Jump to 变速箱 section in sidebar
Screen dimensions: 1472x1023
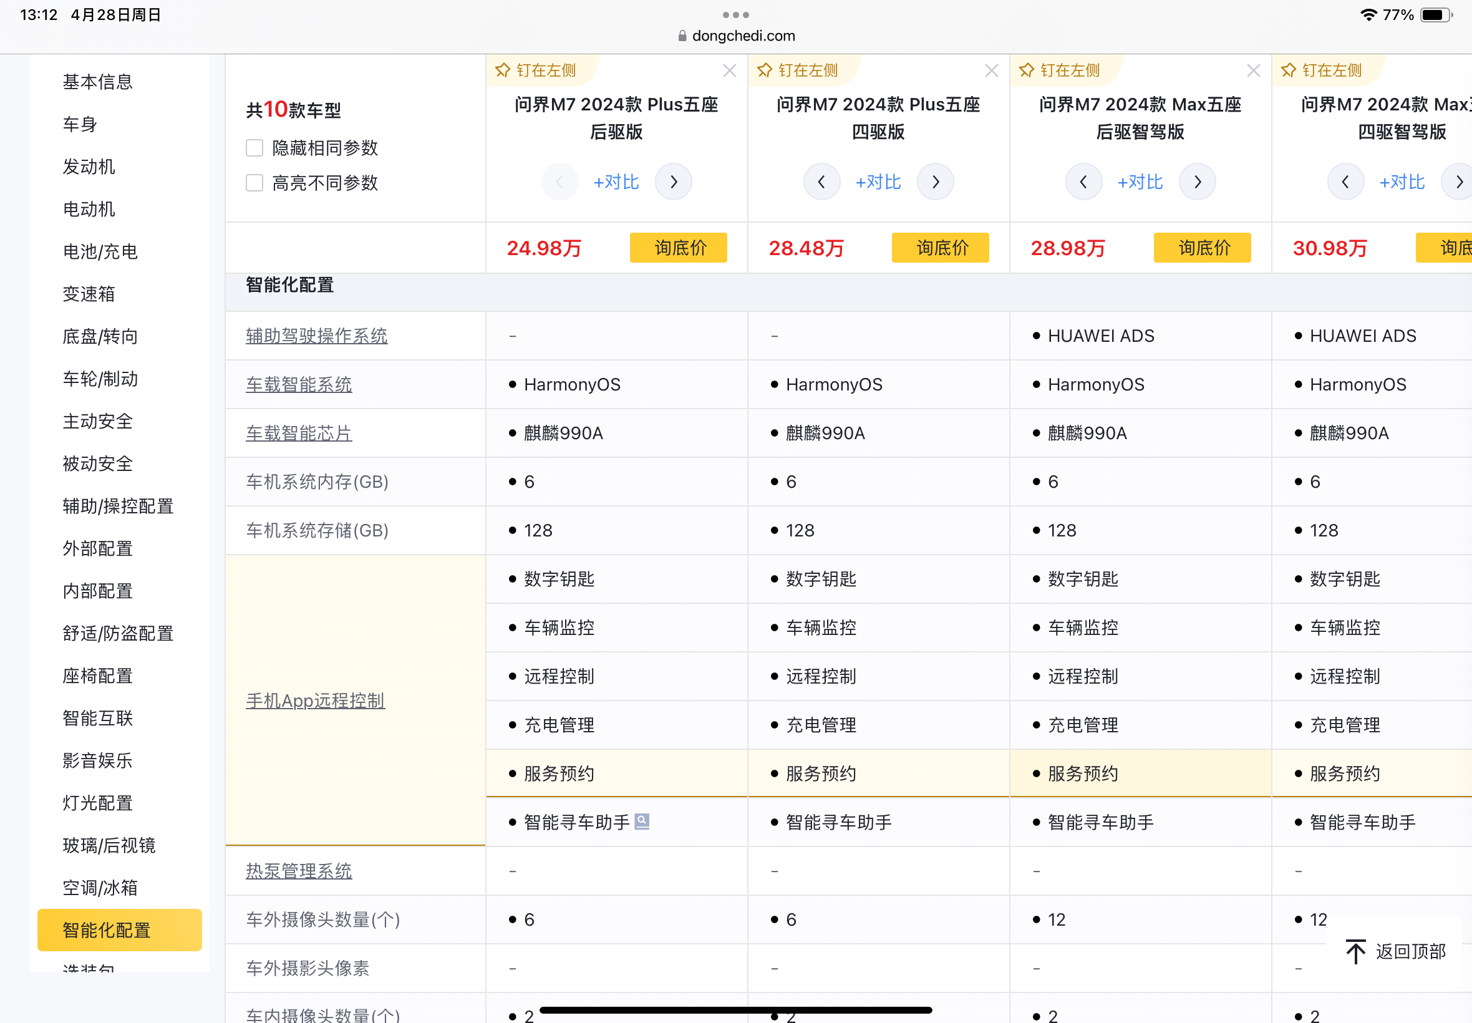[89, 294]
